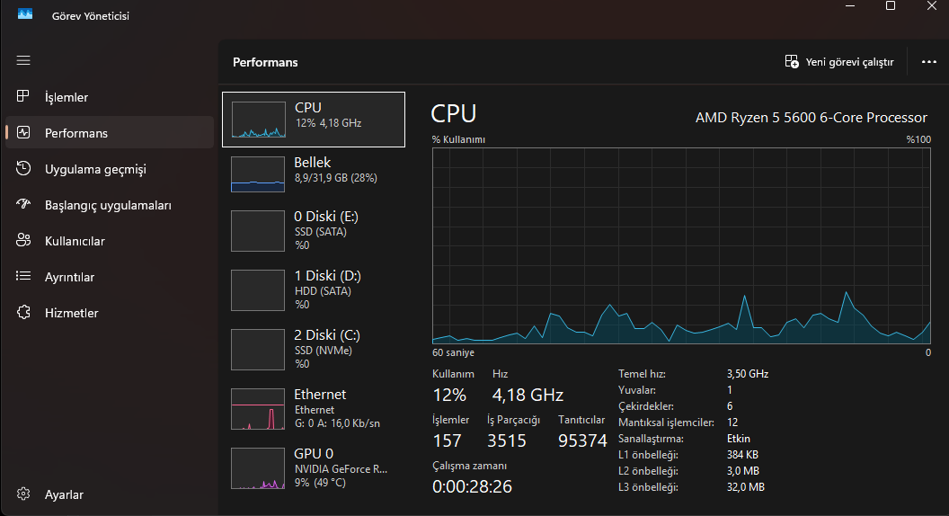Open the İşlemler page
The width and height of the screenshot is (949, 516).
(110, 97)
